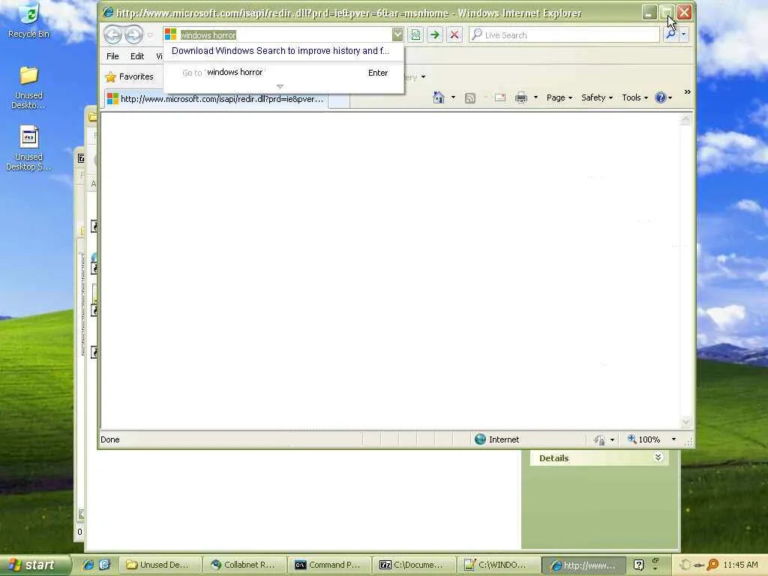
Task: Choose Go to 'windows horror' entry
Action: [x=284, y=73]
